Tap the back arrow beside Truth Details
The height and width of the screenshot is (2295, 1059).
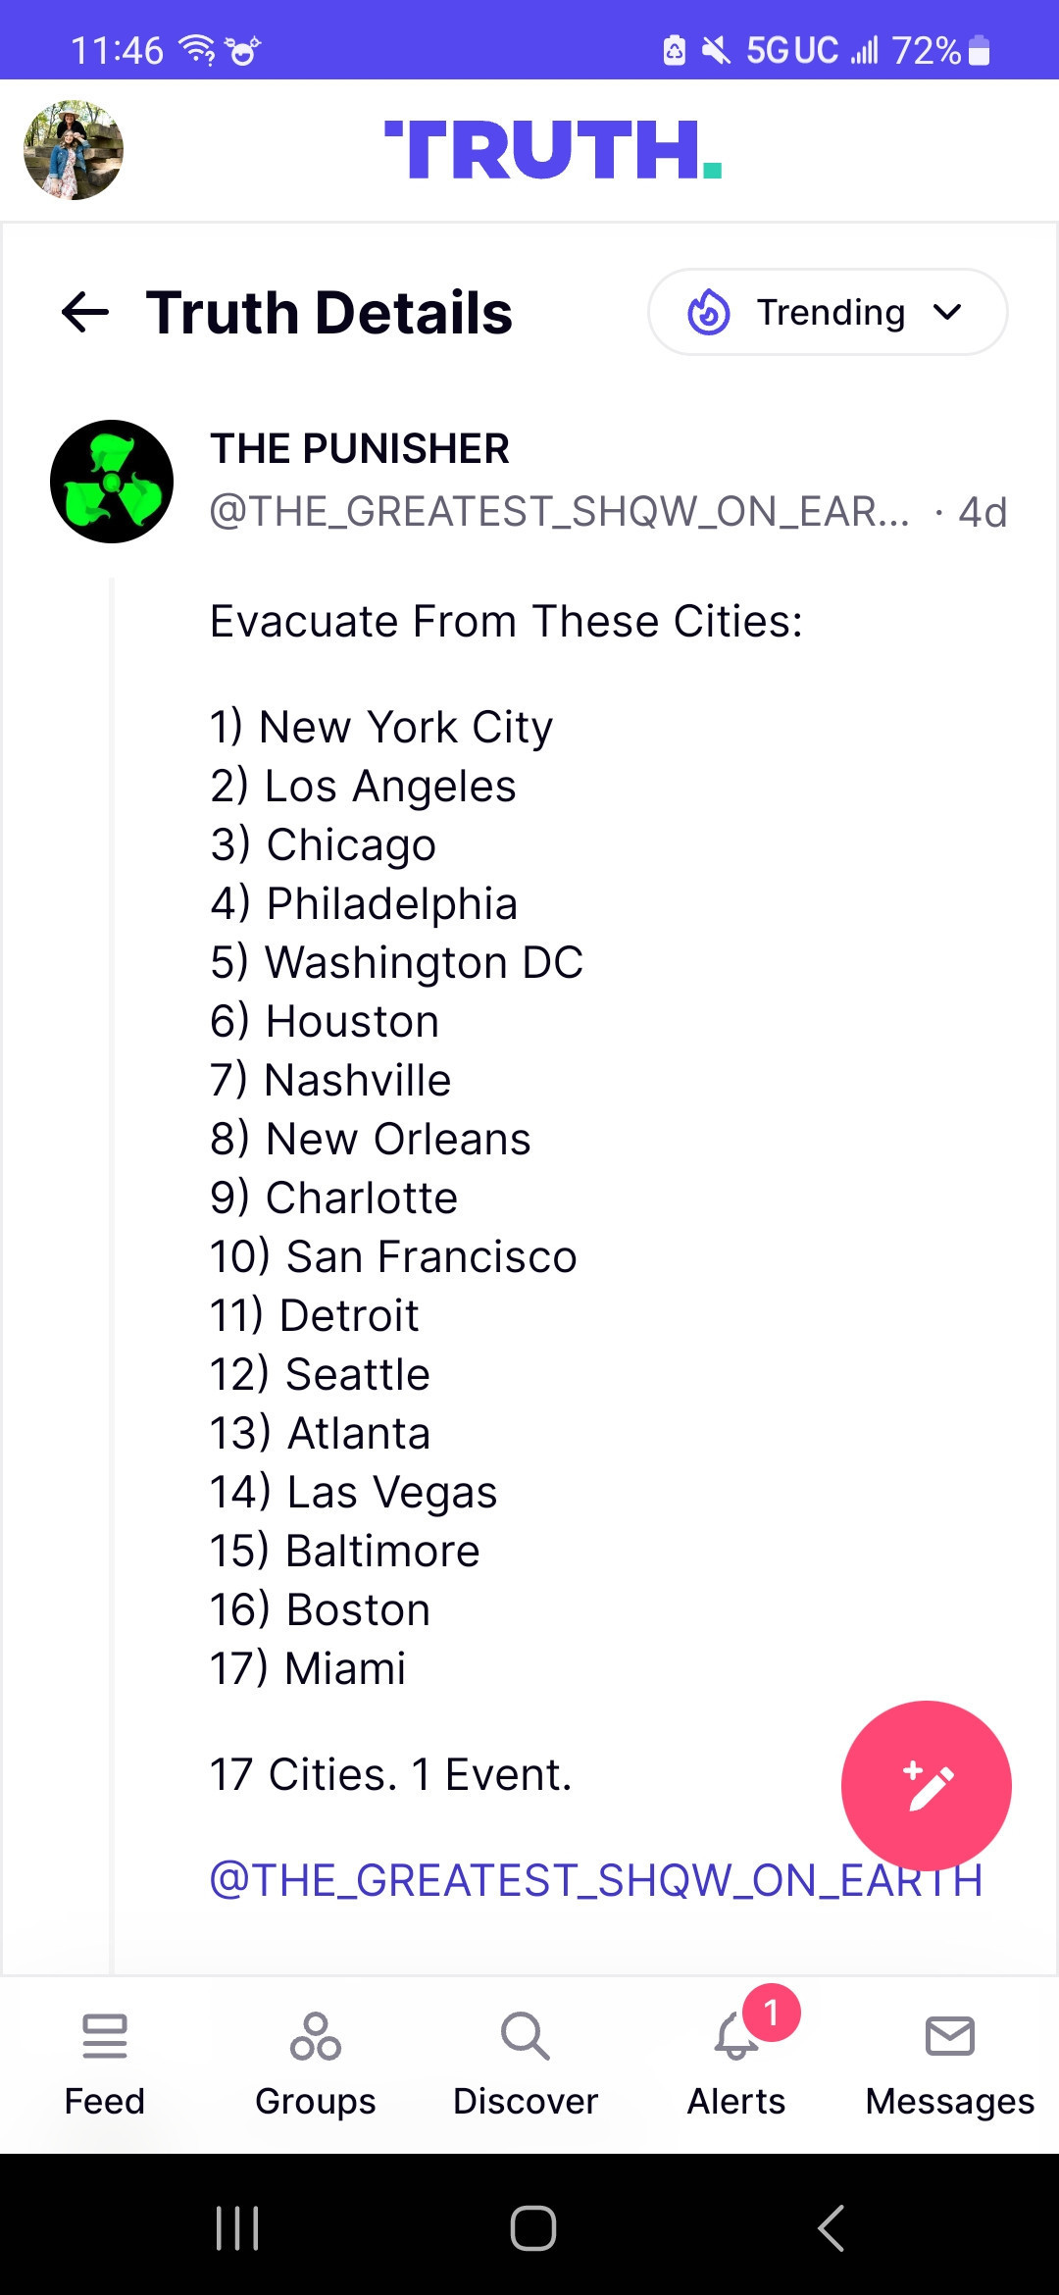85,313
